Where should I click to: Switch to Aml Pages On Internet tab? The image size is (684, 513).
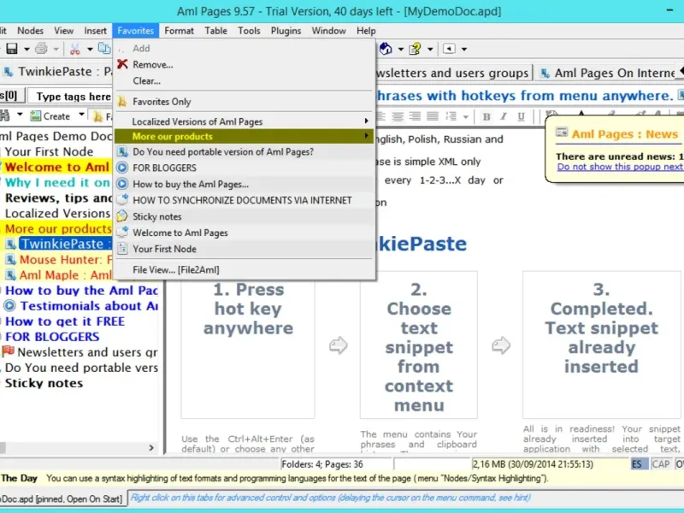[609, 73]
